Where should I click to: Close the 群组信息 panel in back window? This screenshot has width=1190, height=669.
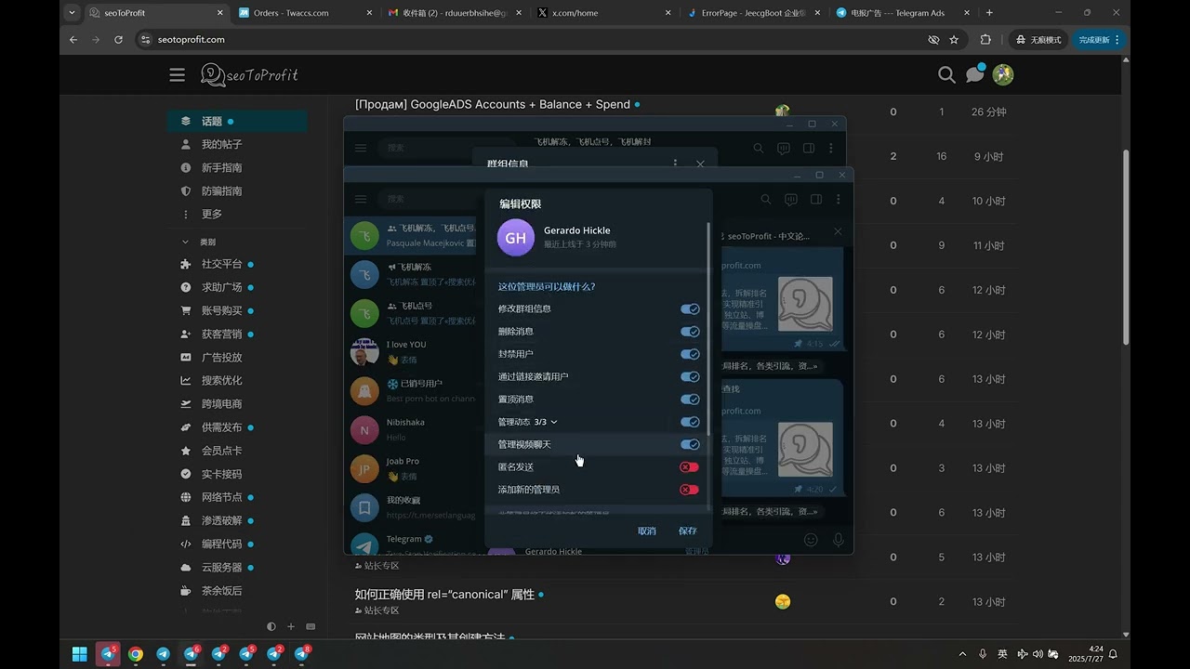click(x=700, y=164)
